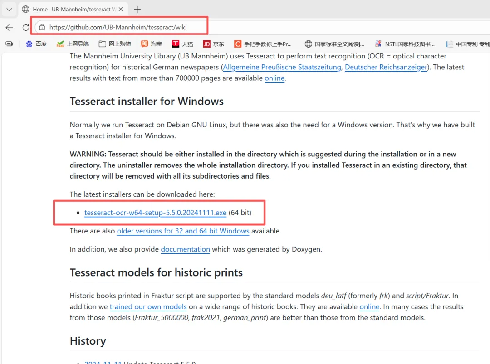This screenshot has height=364, width=490.
Task: Click the 'Tesseract installer for Windows' heading
Action: pyautogui.click(x=147, y=102)
